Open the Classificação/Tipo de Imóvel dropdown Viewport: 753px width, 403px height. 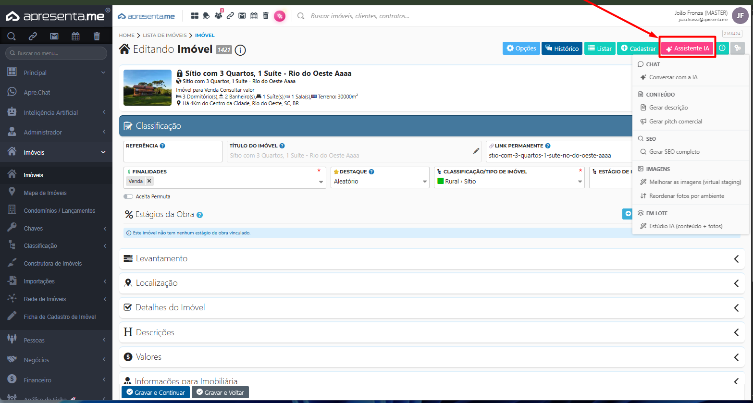[509, 182]
